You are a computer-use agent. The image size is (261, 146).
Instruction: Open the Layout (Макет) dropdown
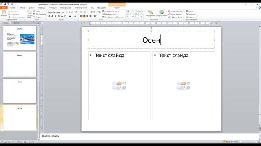[38, 11]
